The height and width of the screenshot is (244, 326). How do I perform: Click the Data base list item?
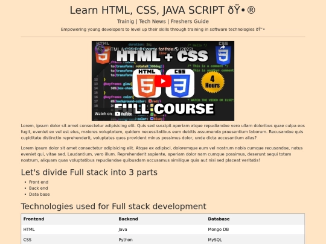coord(39,195)
